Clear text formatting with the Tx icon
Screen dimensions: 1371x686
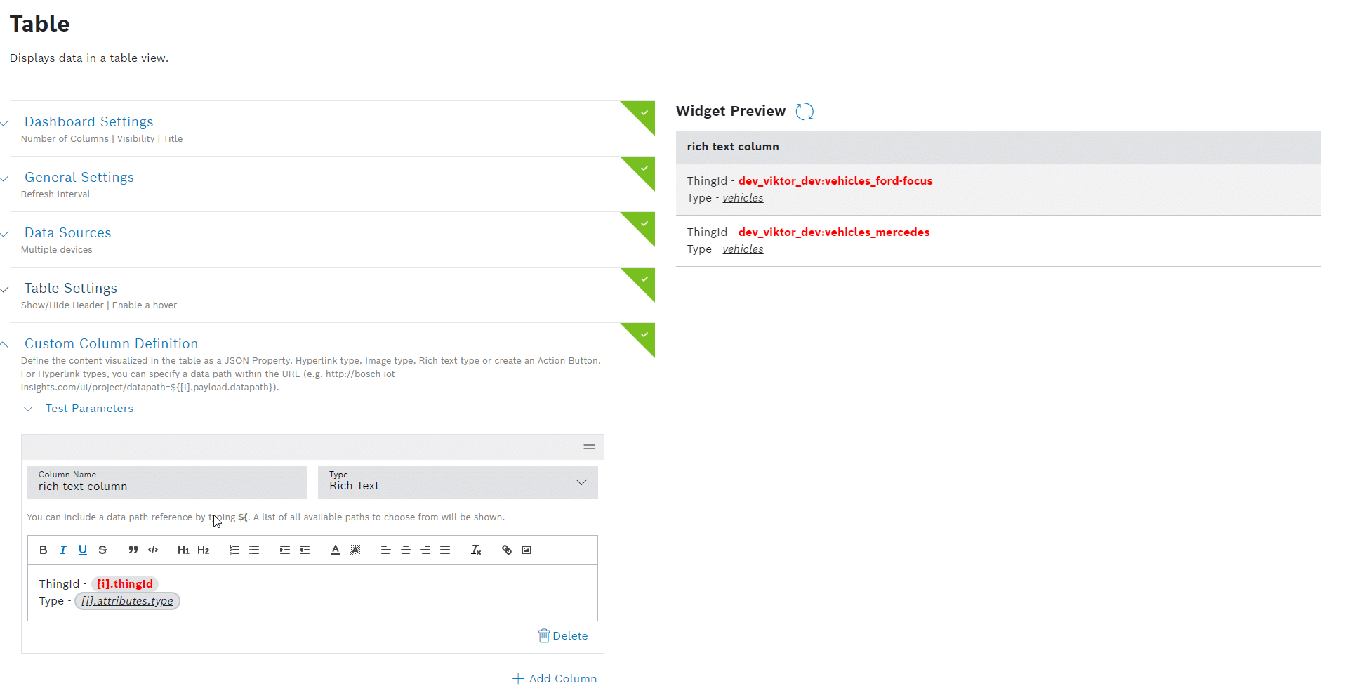476,550
